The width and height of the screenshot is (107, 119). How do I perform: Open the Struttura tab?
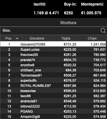point(68,23)
